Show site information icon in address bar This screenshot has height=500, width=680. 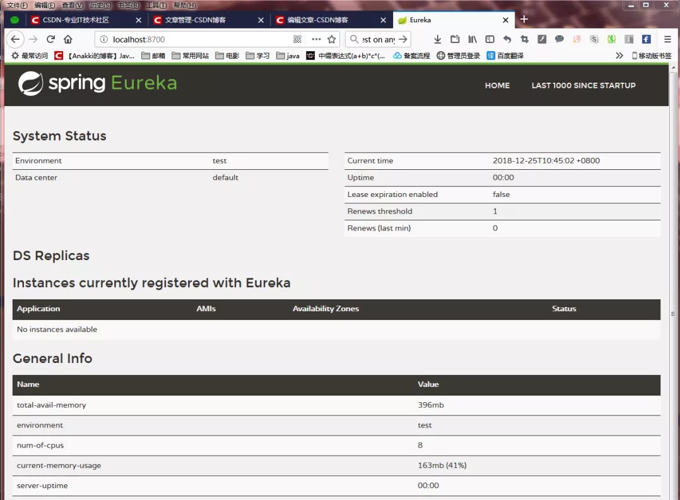click(103, 40)
